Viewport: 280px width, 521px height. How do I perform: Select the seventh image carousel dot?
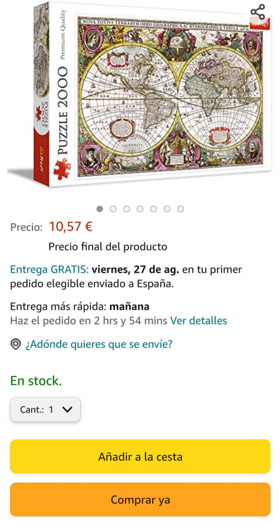pos(180,208)
